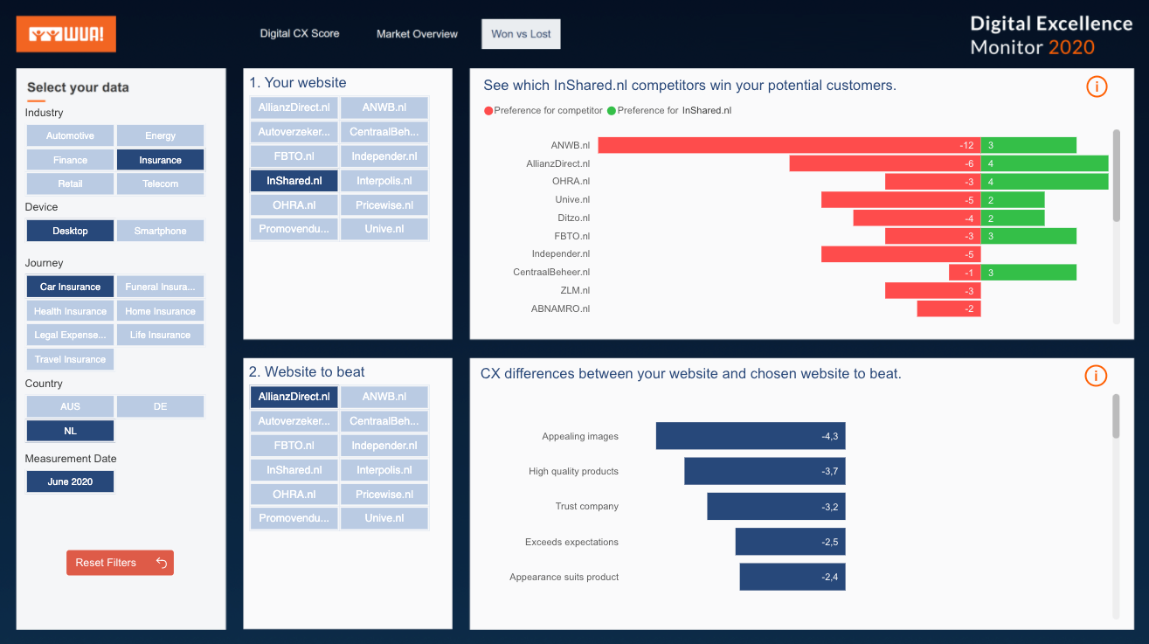The width and height of the screenshot is (1149, 644).
Task: Pick Pricewise.nl as Website to beat
Action: (x=384, y=494)
